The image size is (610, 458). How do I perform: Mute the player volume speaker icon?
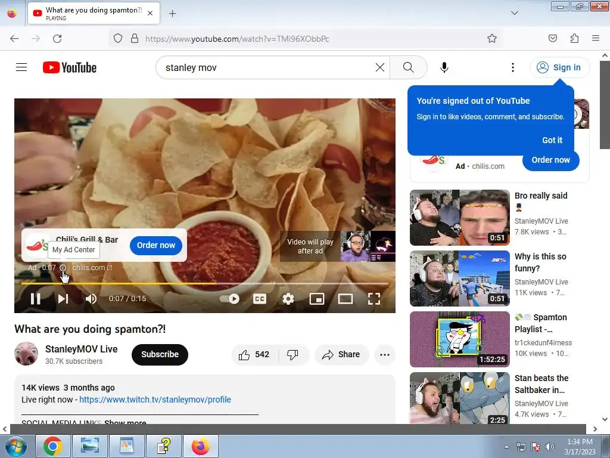[91, 299]
